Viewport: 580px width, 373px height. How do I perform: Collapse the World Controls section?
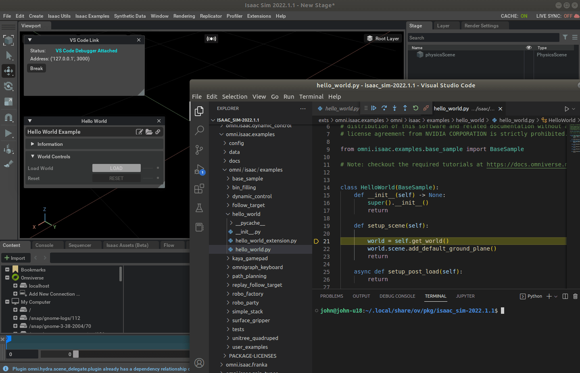33,156
